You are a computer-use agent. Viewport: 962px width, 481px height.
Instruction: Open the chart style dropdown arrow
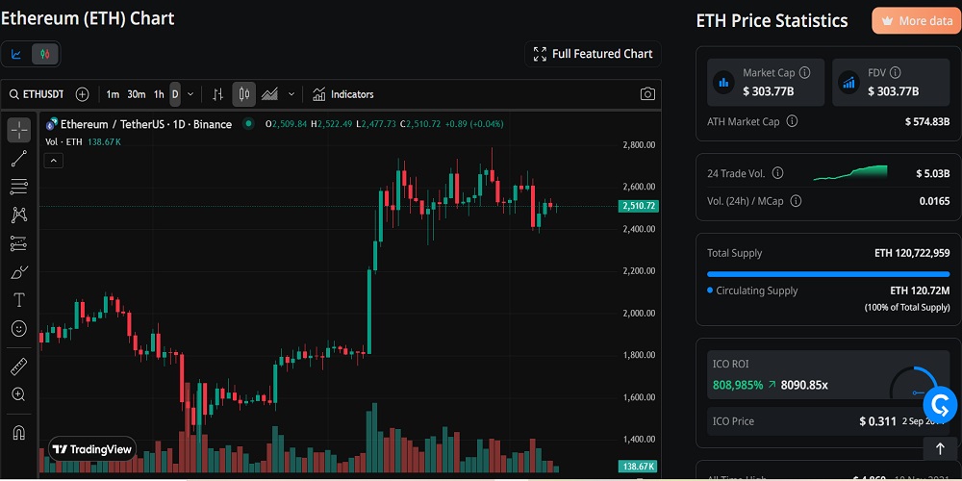pyautogui.click(x=291, y=94)
